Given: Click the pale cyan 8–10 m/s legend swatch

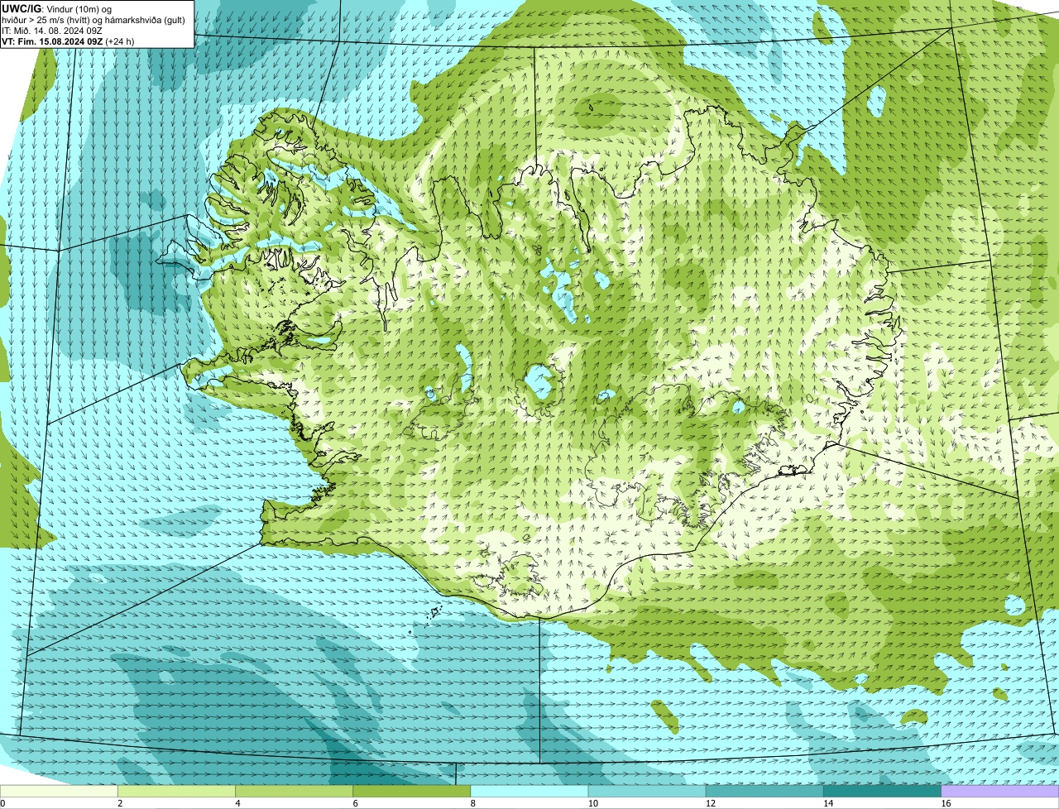Looking at the screenshot, I should pyautogui.click(x=529, y=792).
